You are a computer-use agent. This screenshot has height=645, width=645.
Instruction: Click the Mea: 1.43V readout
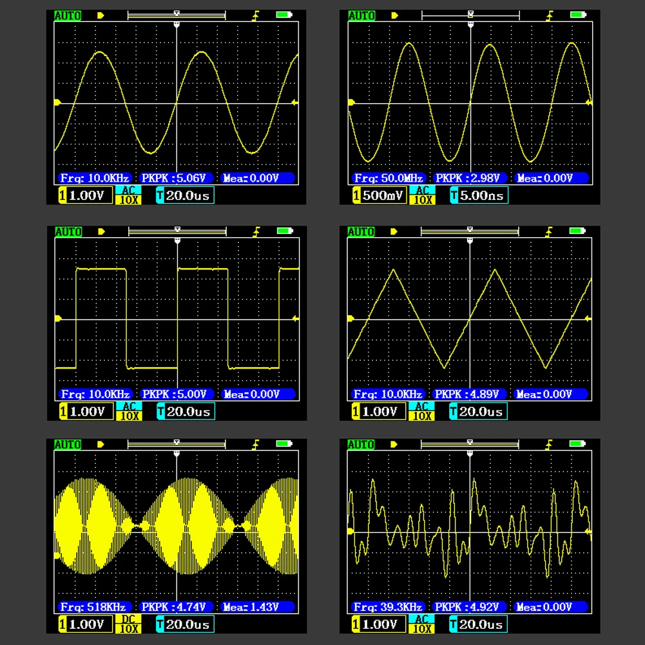coord(258,607)
